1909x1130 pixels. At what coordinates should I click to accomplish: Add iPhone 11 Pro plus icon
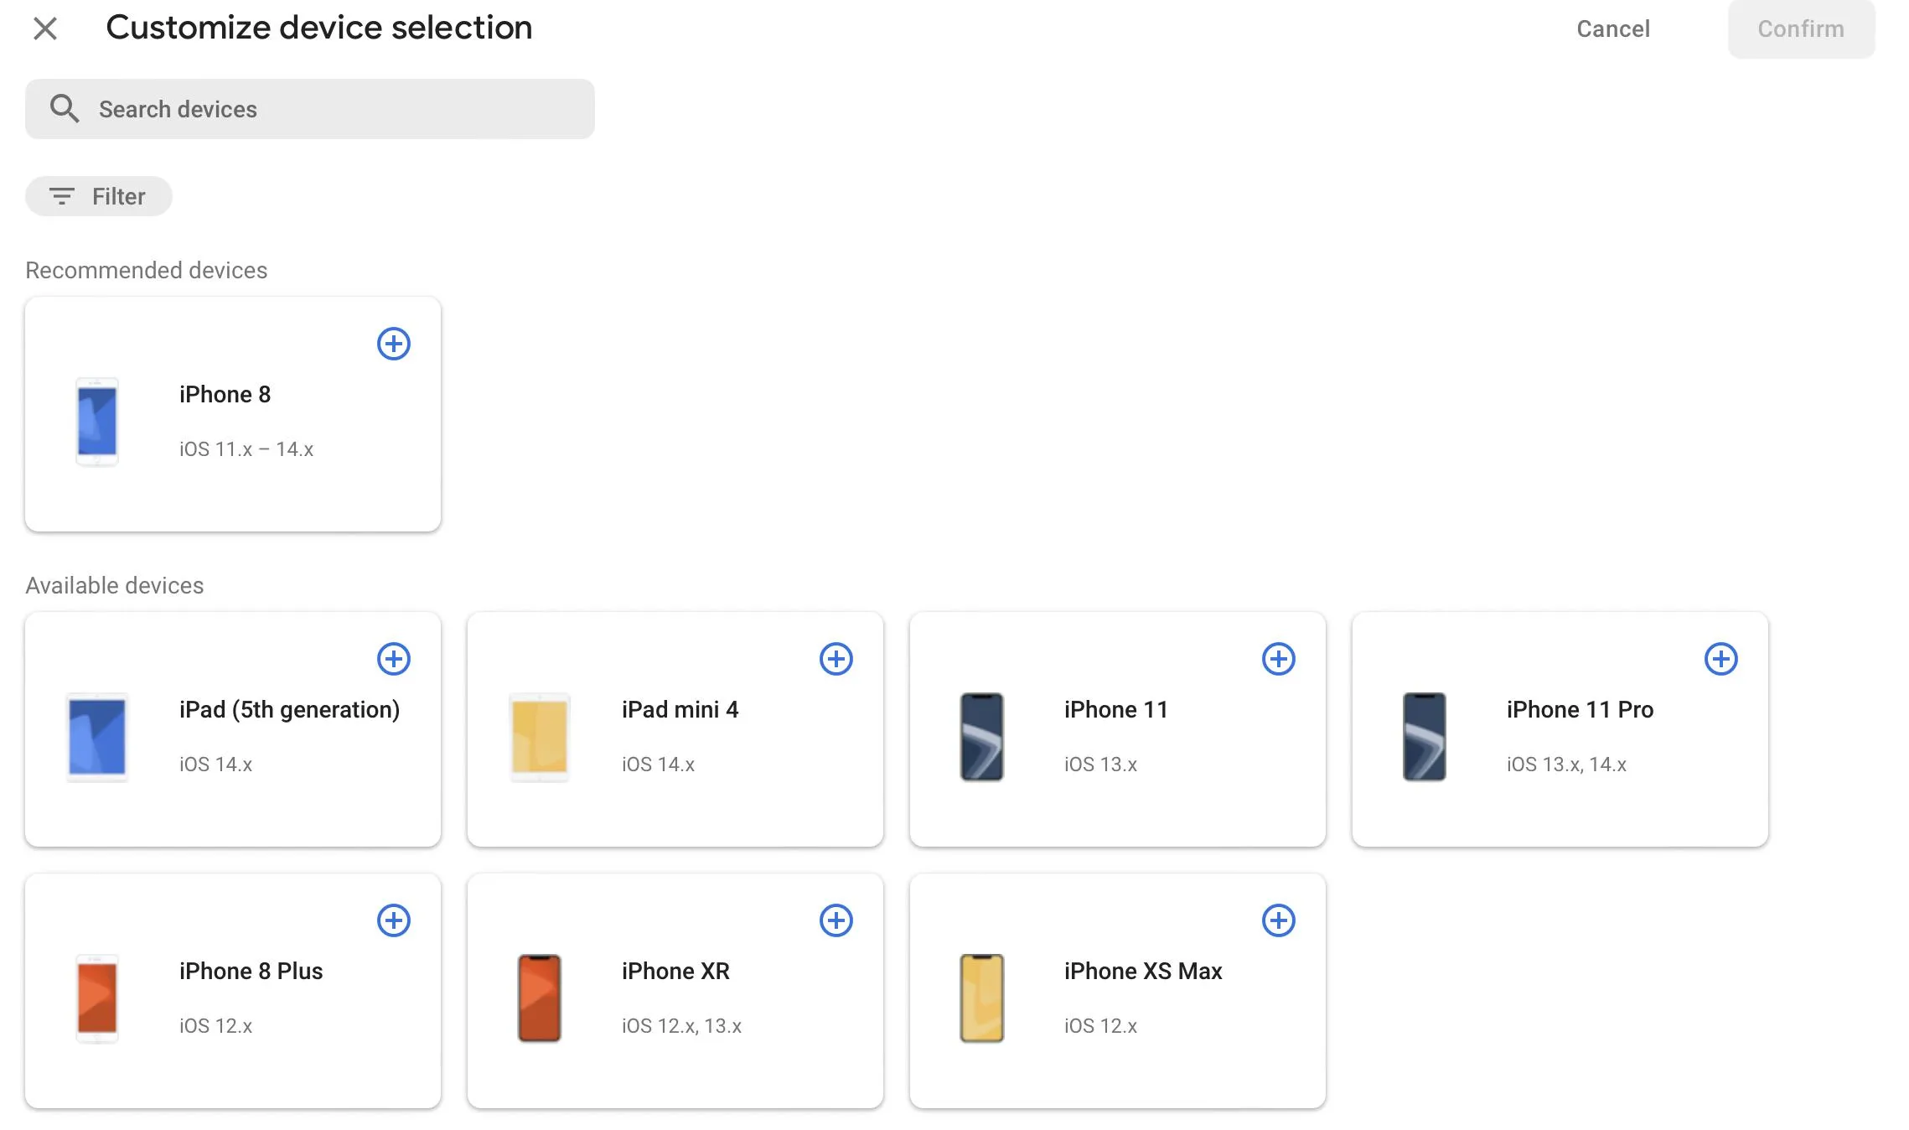coord(1720,659)
